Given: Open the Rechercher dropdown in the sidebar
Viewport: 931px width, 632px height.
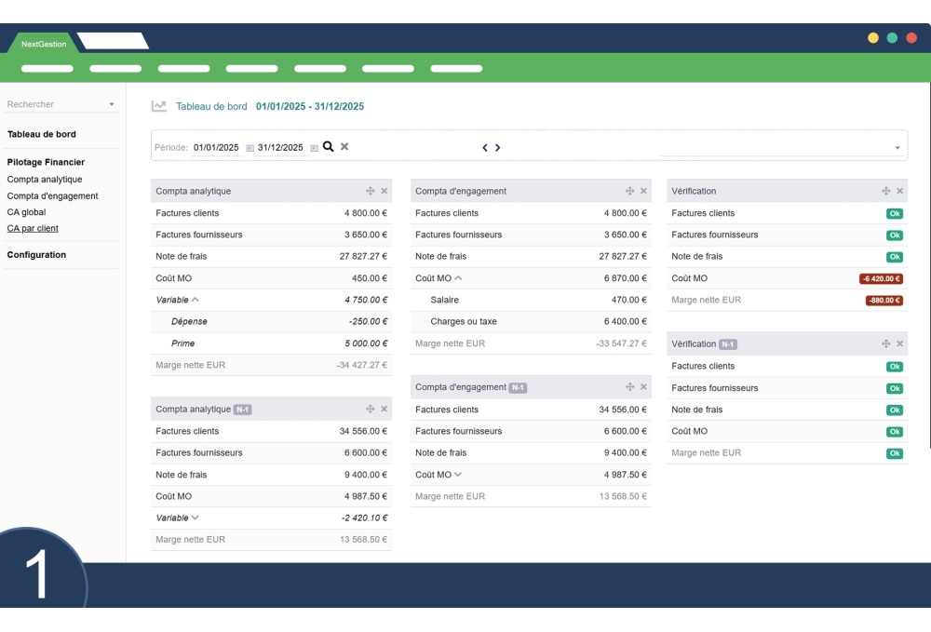Looking at the screenshot, I should pyautogui.click(x=112, y=104).
